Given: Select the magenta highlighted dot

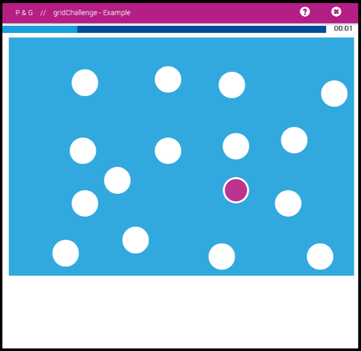Looking at the screenshot, I should click(236, 190).
